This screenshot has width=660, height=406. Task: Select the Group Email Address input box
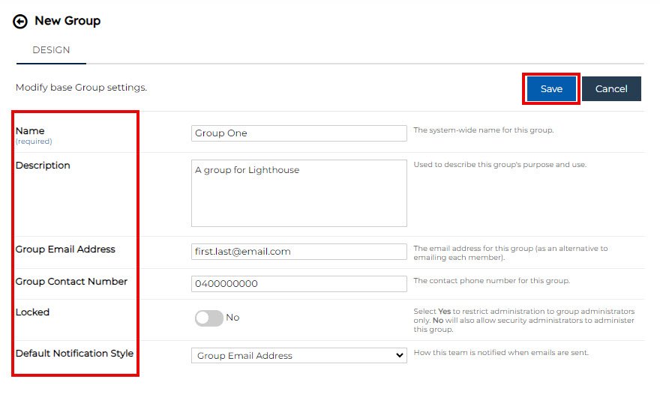point(298,252)
